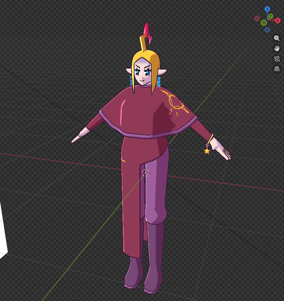Toggle camera view with the camera icon
The image size is (284, 301).
pyautogui.click(x=277, y=59)
